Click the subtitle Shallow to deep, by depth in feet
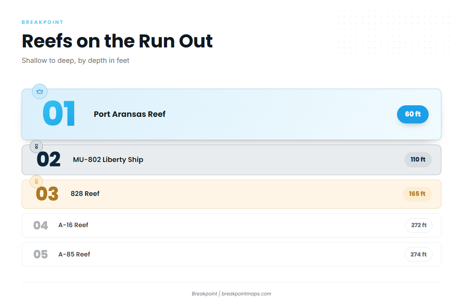 [x=76, y=61]
